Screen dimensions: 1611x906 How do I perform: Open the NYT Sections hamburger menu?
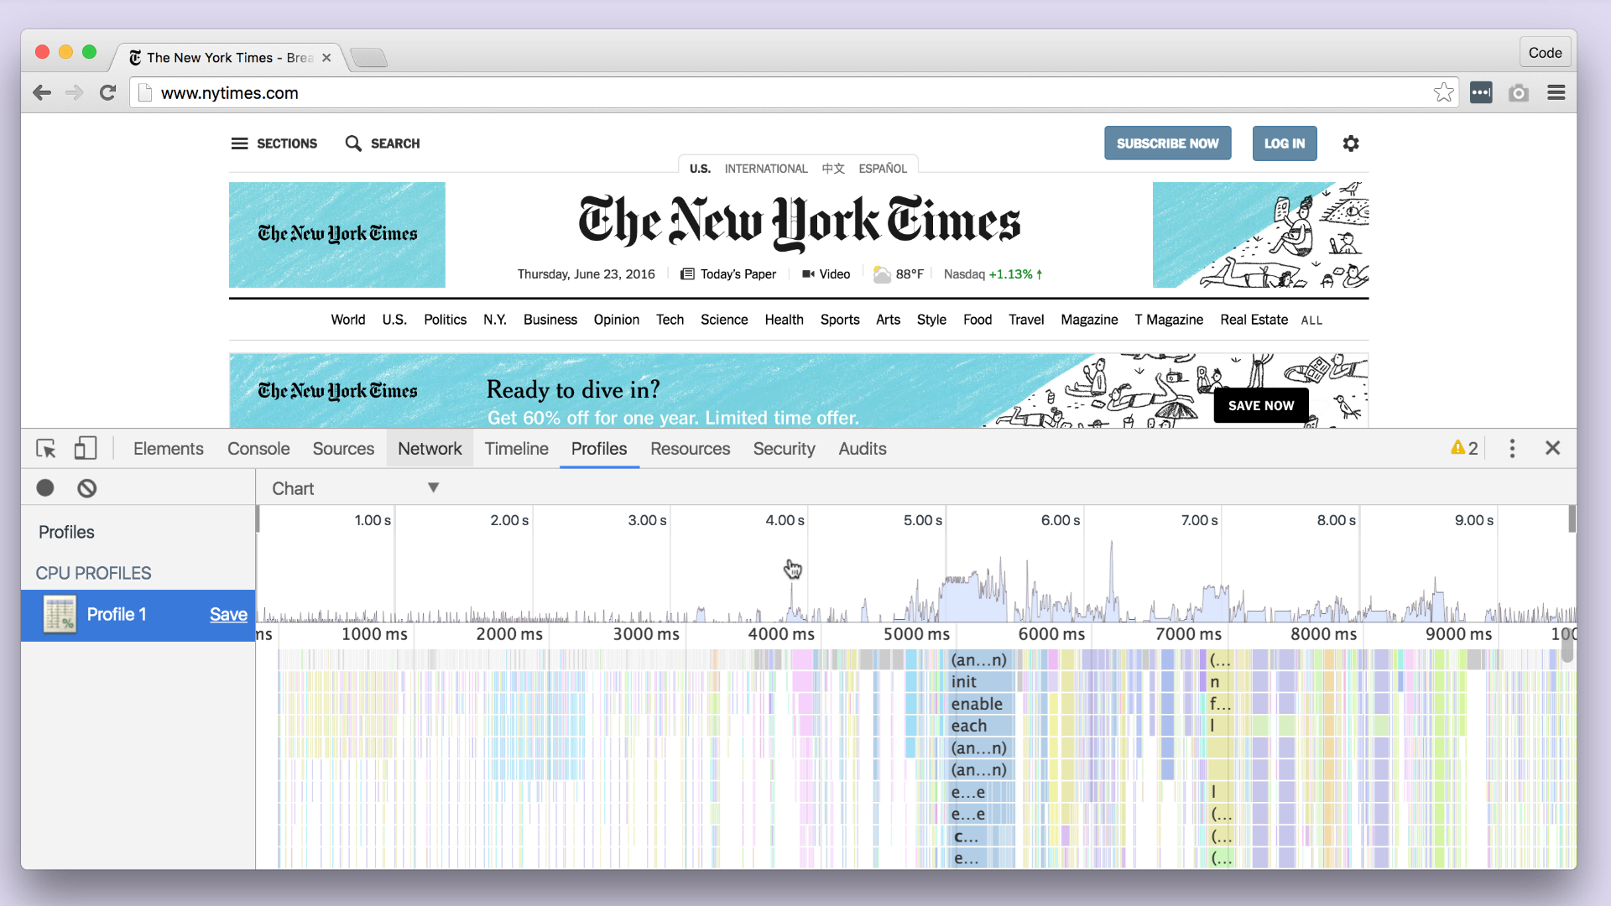click(x=239, y=143)
